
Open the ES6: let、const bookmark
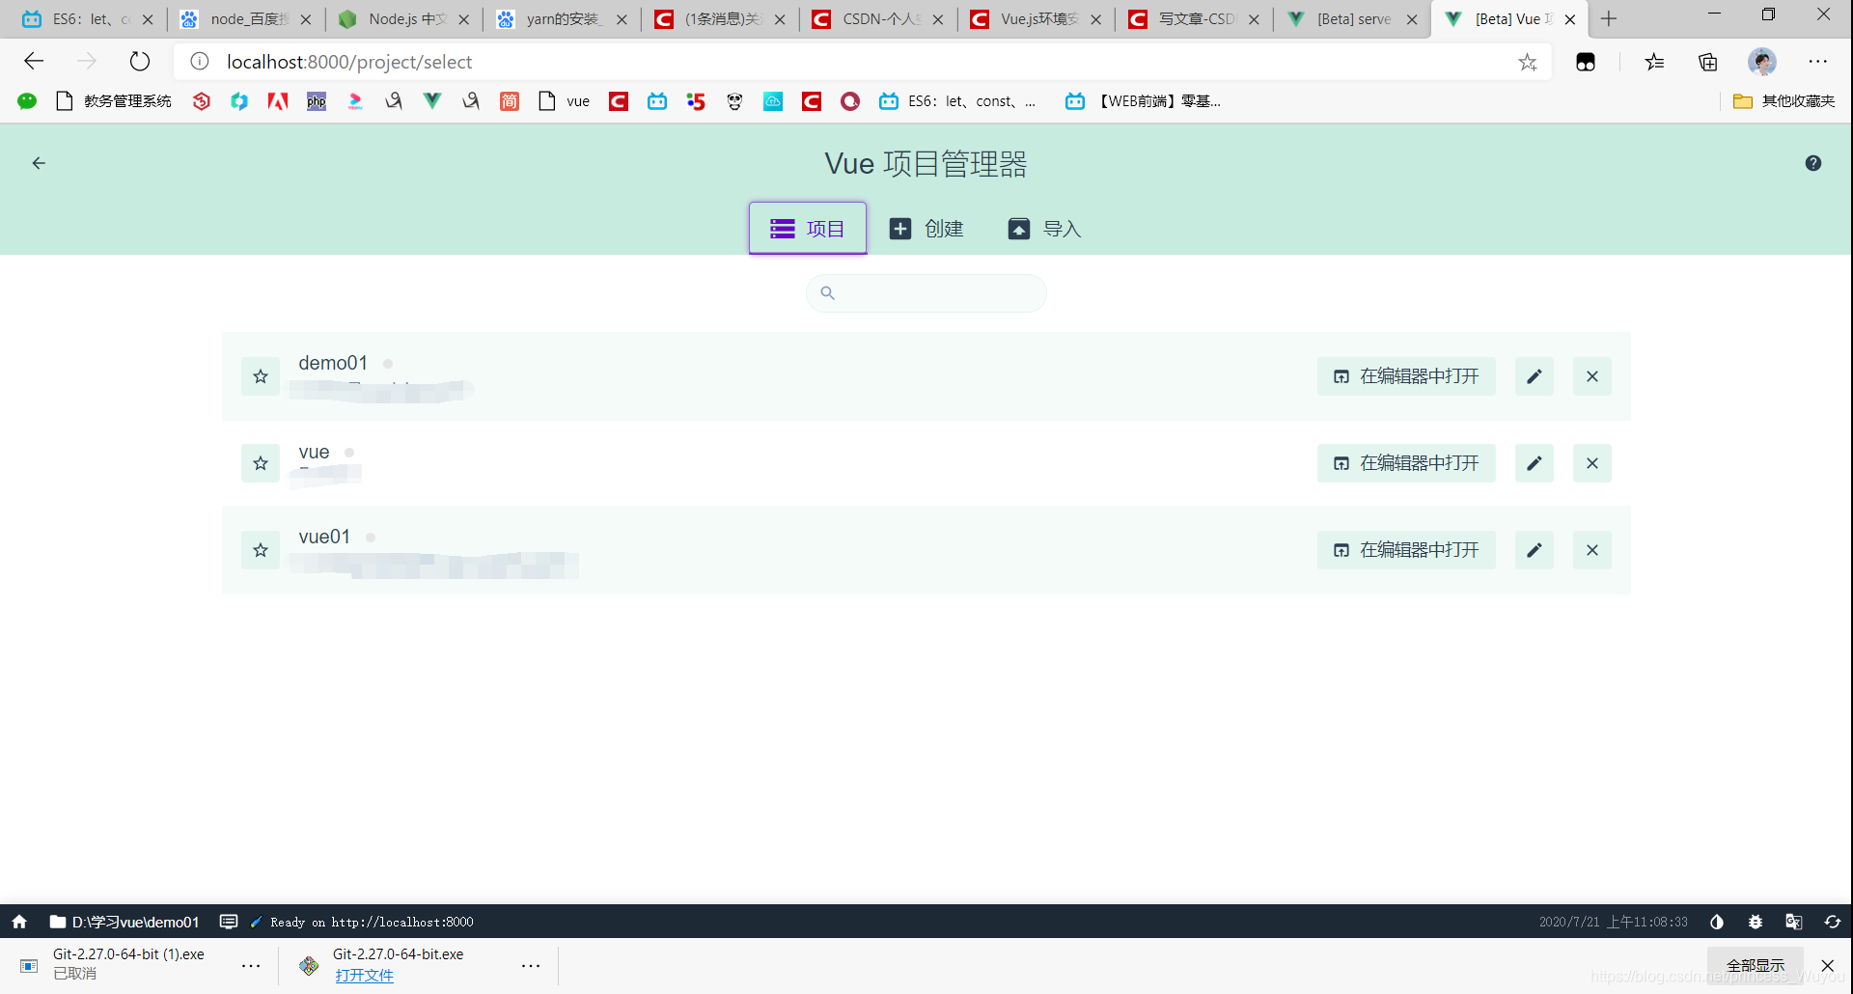pos(957,101)
